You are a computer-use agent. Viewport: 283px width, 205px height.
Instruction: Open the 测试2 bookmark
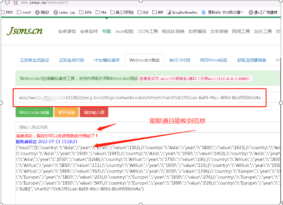pos(42,12)
